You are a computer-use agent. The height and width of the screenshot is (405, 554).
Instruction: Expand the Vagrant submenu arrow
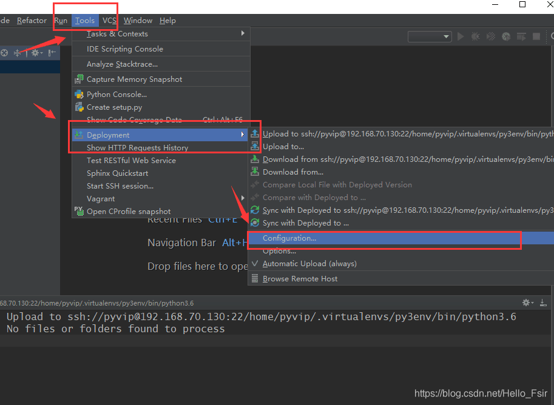(243, 198)
